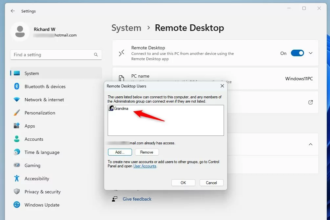Collapse the section with up chevron
Viewport: 330px width, 220px height.
310,144
